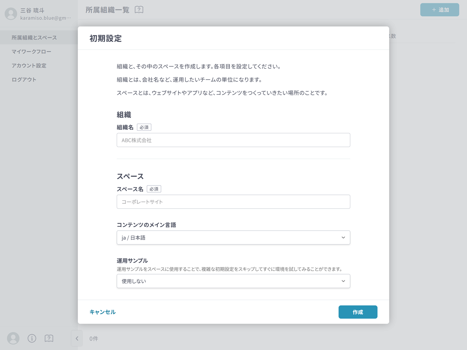Image resolution: width=467 pixels, height=350 pixels.
Task: Click the chevron arrow on コンテンツのメイン言語 dropdown
Action: point(343,238)
